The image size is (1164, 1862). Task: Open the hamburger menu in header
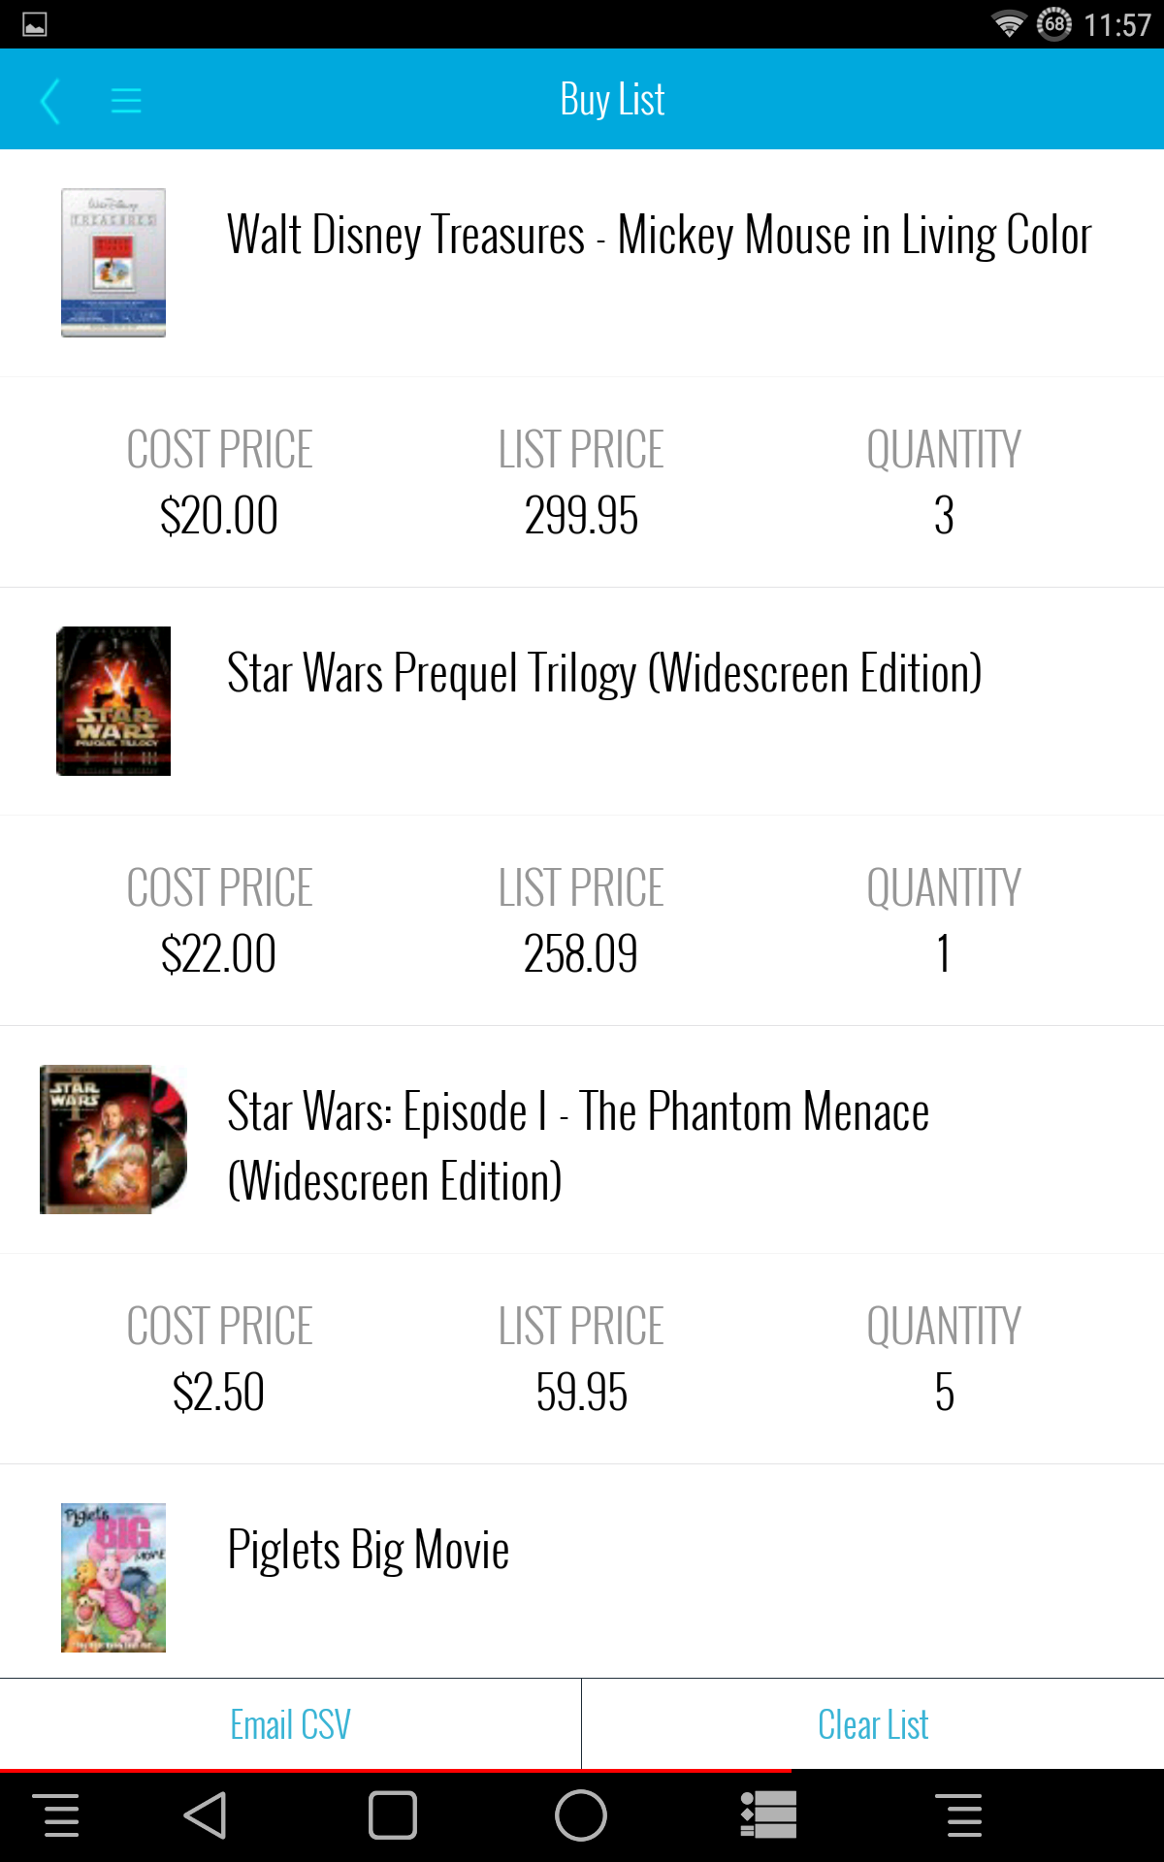point(126,101)
